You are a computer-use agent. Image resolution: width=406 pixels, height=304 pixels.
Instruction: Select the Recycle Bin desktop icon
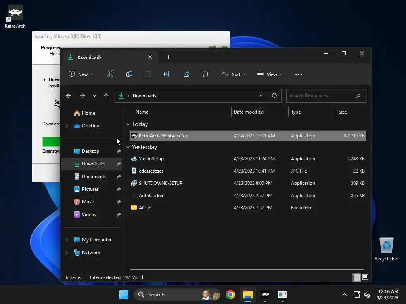pyautogui.click(x=386, y=249)
